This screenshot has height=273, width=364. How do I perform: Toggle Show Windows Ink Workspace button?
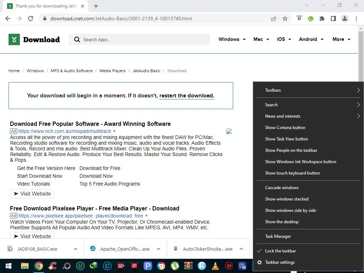pos(308,162)
